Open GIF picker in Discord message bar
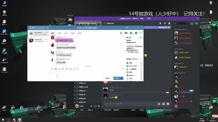 tap(163, 104)
